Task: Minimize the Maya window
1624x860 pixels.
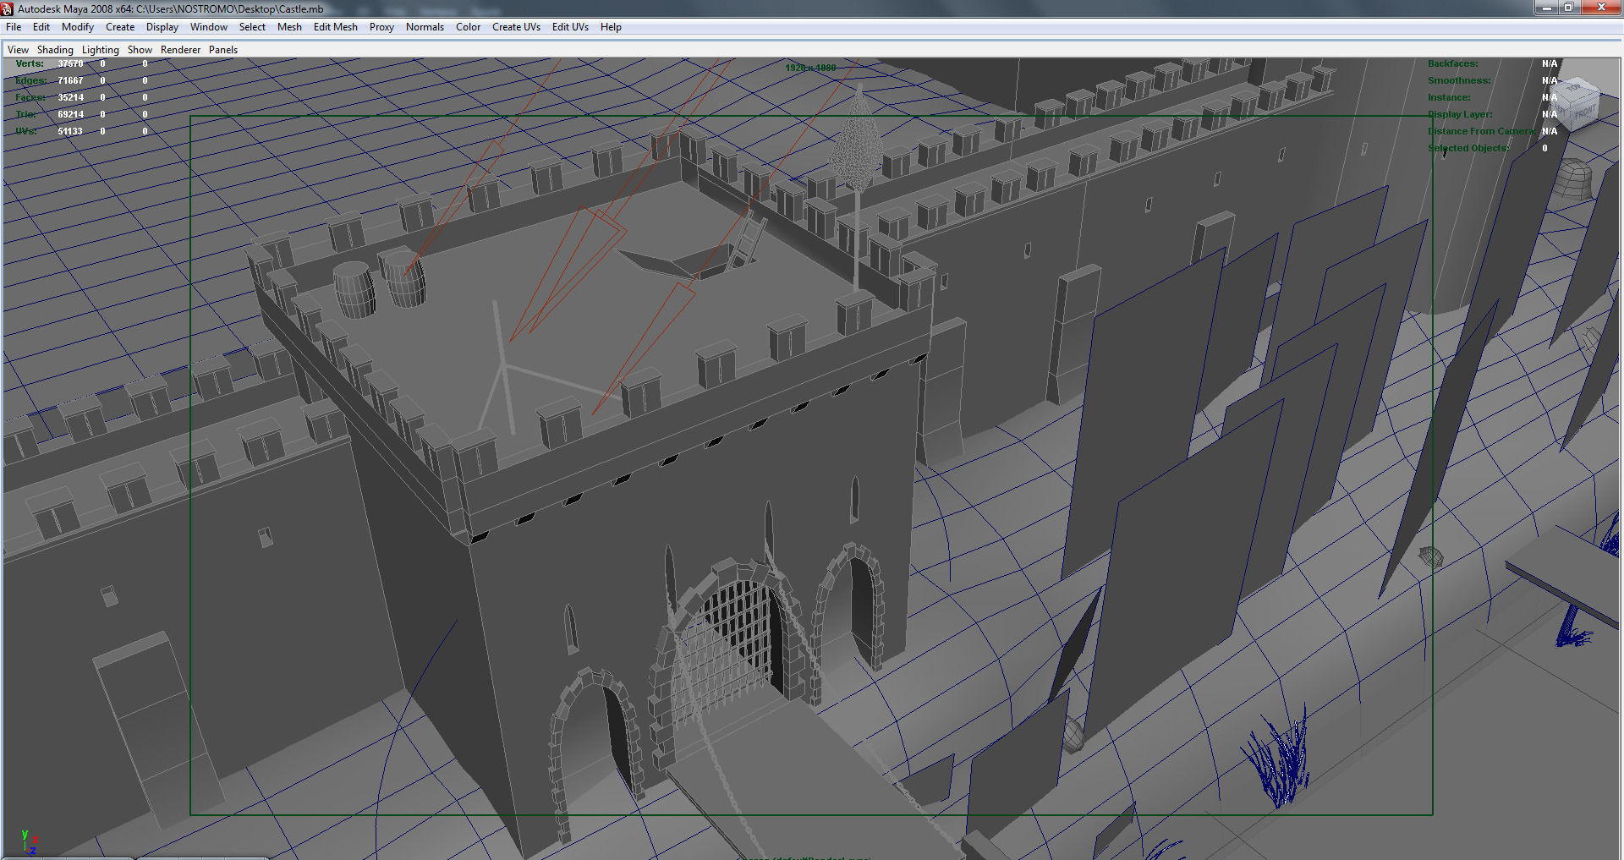Action: coord(1546,8)
